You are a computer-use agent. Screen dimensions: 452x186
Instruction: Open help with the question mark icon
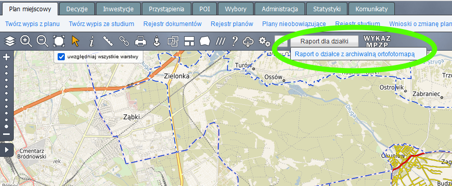click(x=235, y=41)
